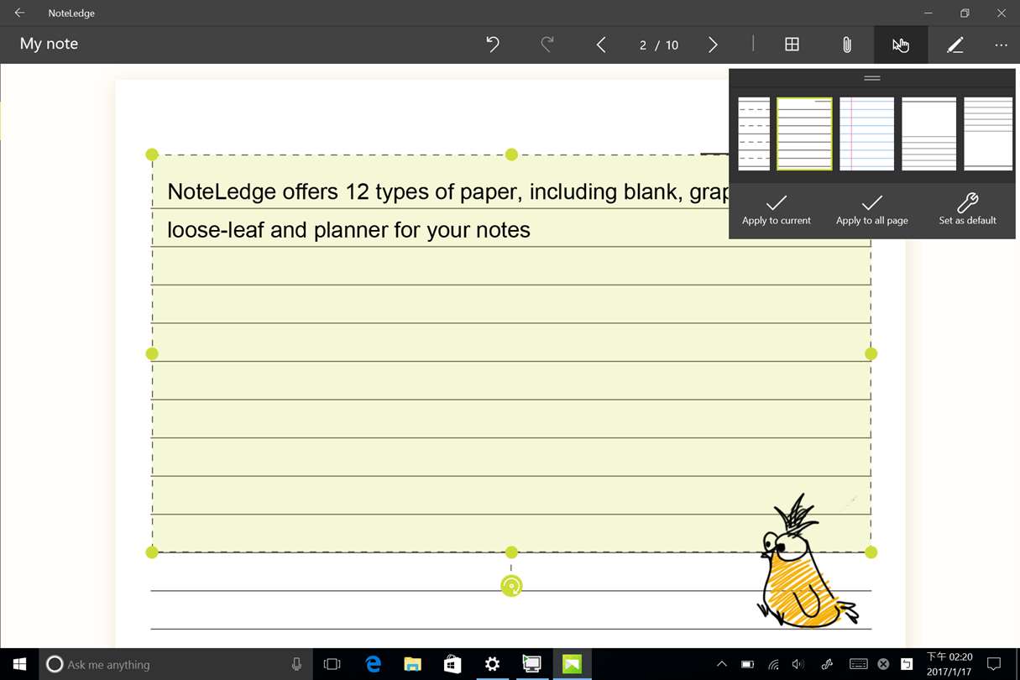Click the gray X circle tray icon
The height and width of the screenshot is (680, 1020).
[883, 664]
